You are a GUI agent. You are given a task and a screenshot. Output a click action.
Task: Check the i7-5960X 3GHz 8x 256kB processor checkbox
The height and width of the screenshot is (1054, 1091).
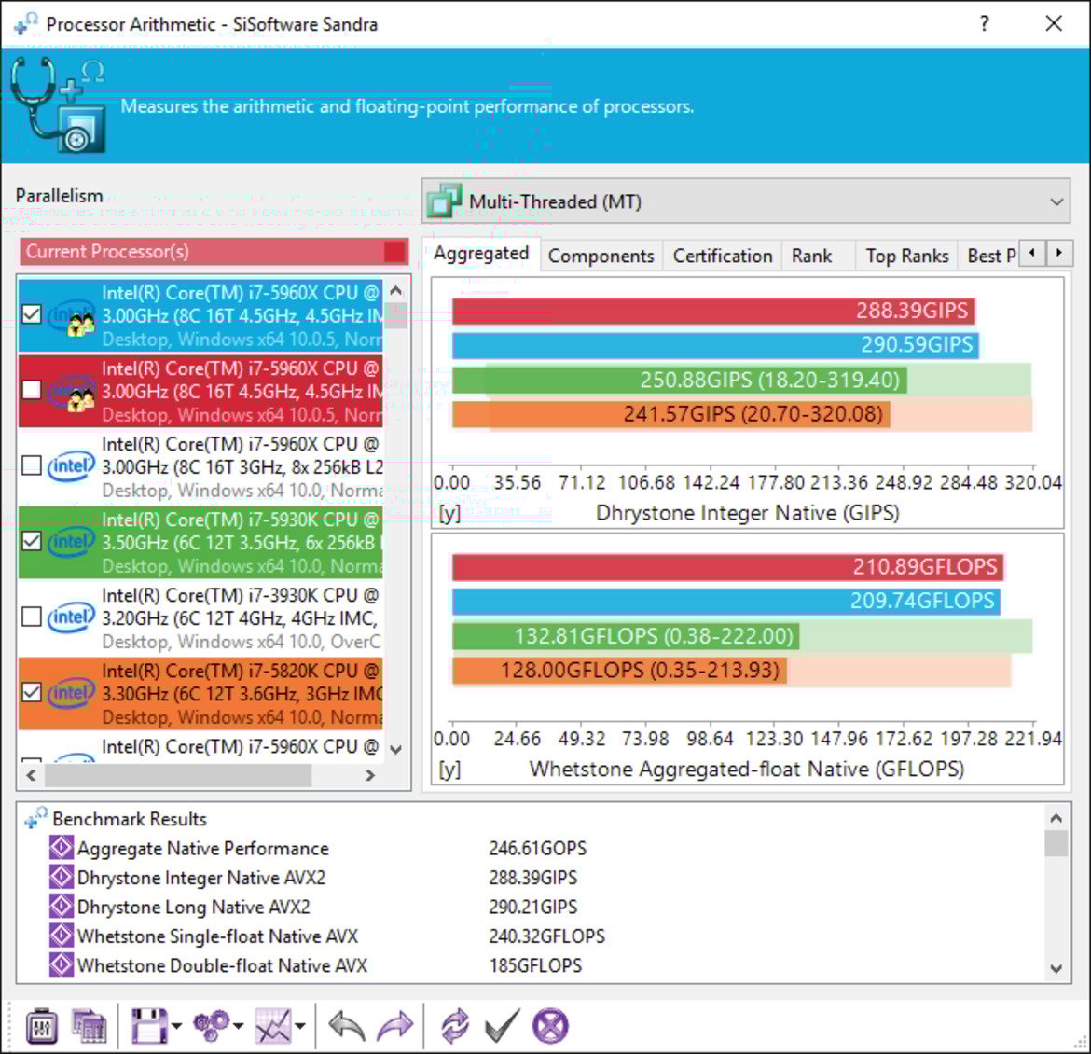click(32, 465)
